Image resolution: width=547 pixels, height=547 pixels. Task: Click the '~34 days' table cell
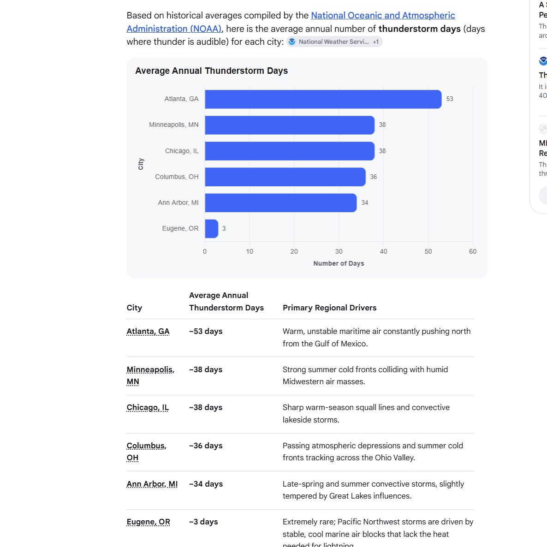click(x=206, y=484)
